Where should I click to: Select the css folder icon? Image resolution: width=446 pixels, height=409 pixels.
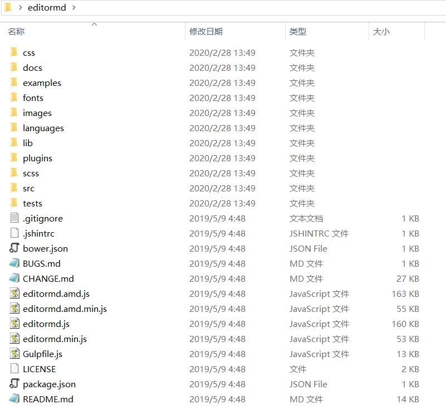(14, 52)
